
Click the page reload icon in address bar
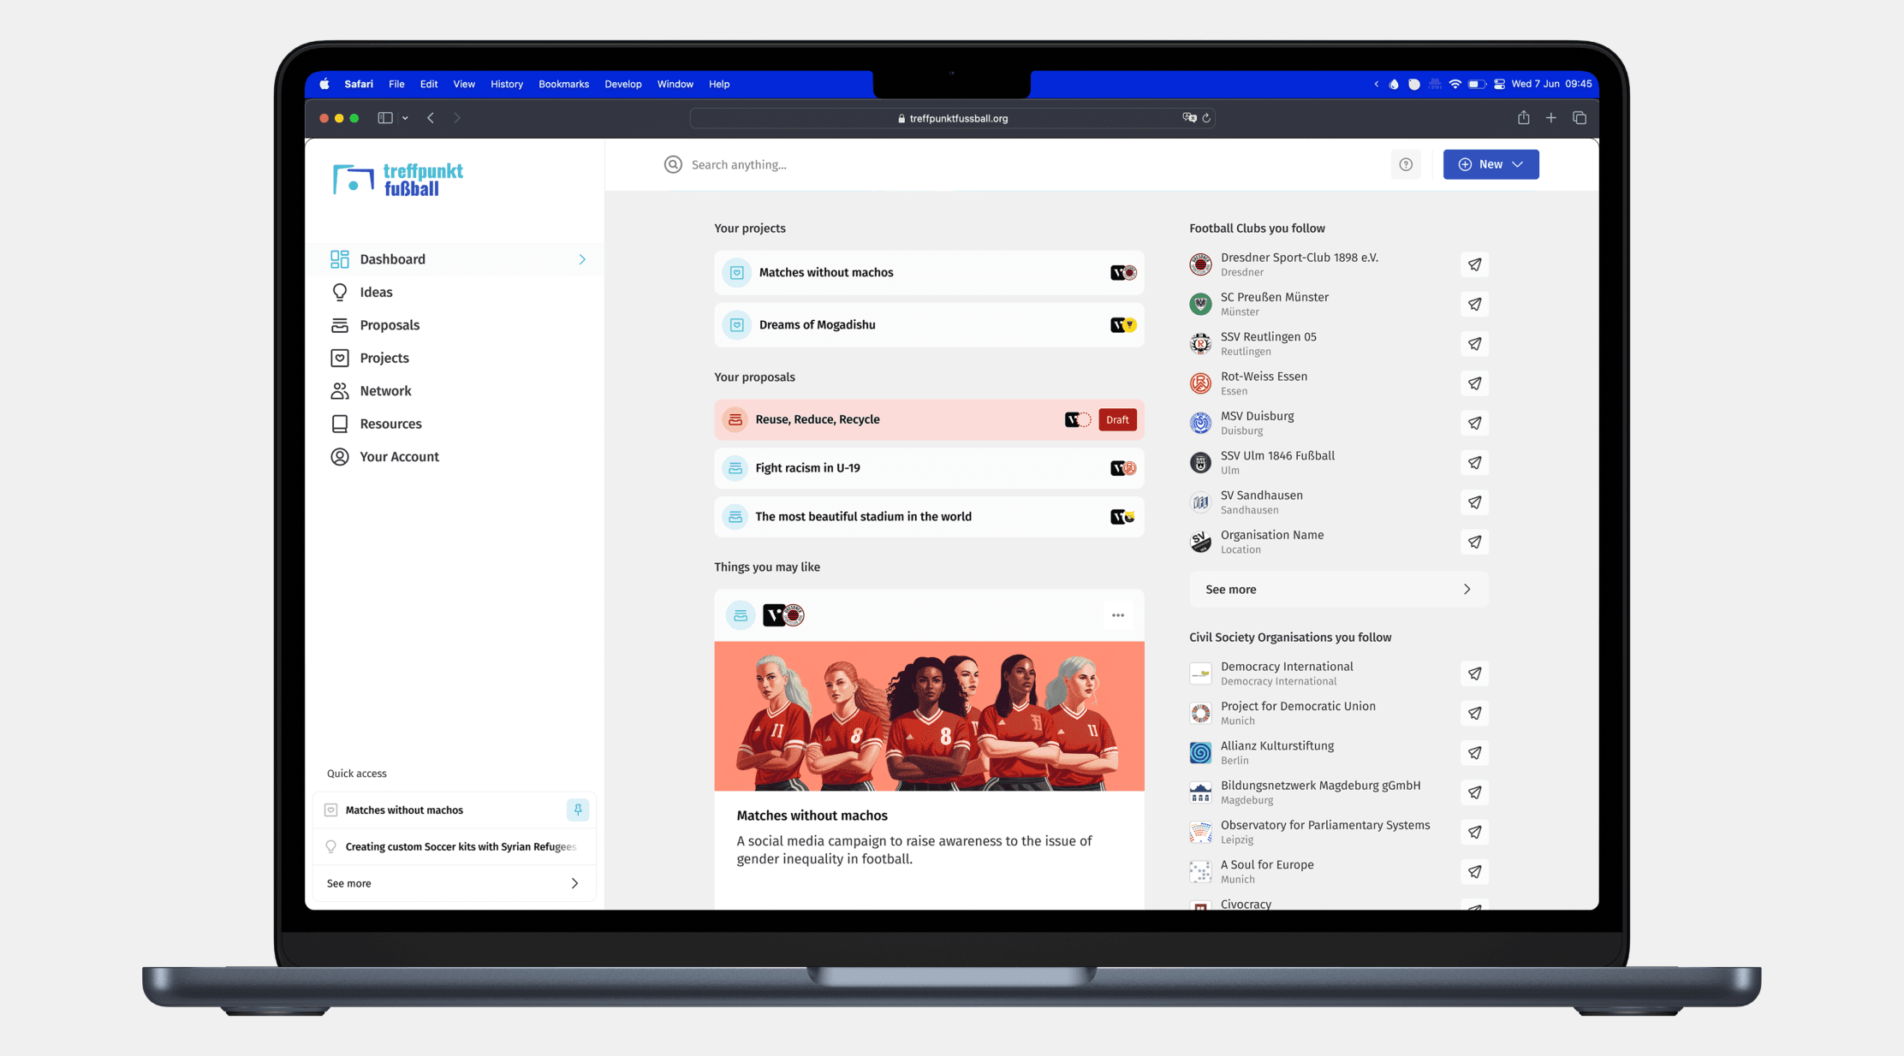click(x=1206, y=118)
